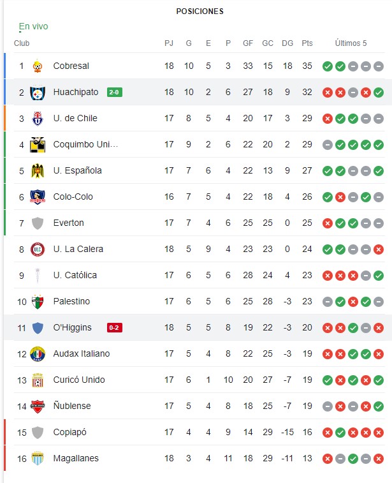Click the Últimos 5 column header
Viewport: 392px width, 483px height.
(351, 43)
